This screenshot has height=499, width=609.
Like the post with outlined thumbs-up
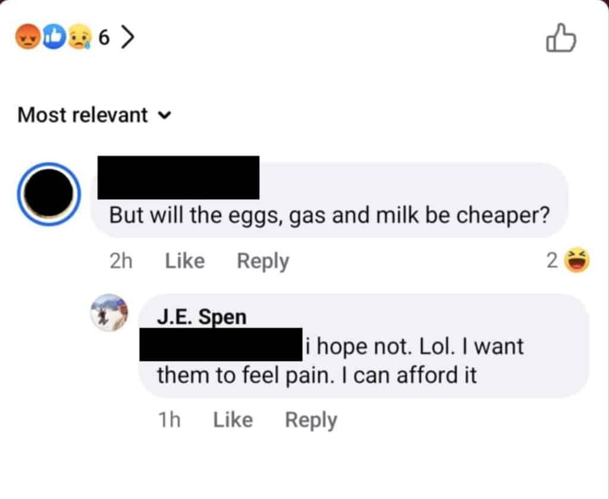pos(561,37)
